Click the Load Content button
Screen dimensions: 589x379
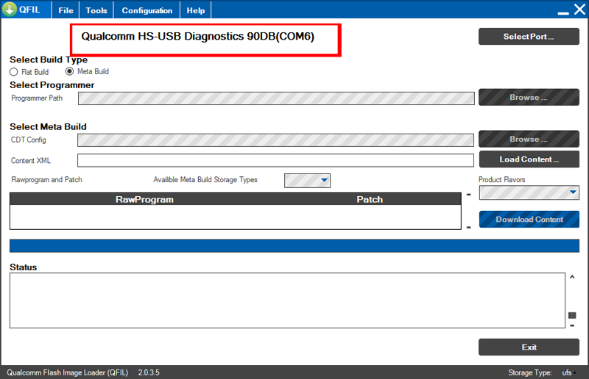[x=529, y=159]
